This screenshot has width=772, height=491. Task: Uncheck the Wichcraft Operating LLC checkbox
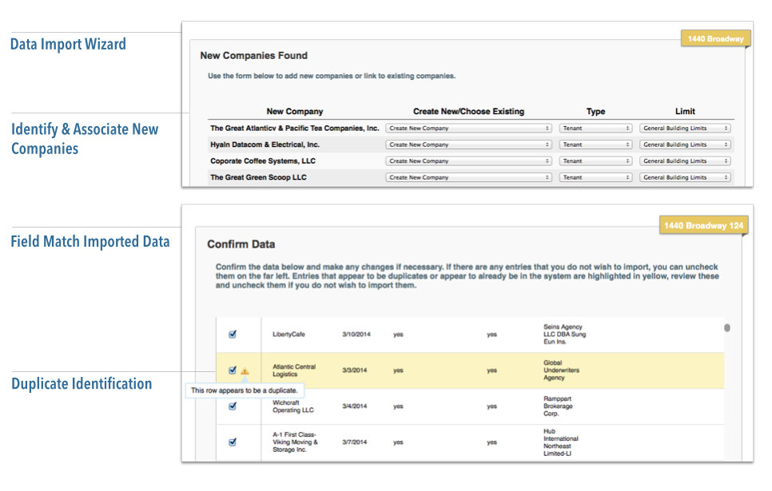(233, 406)
